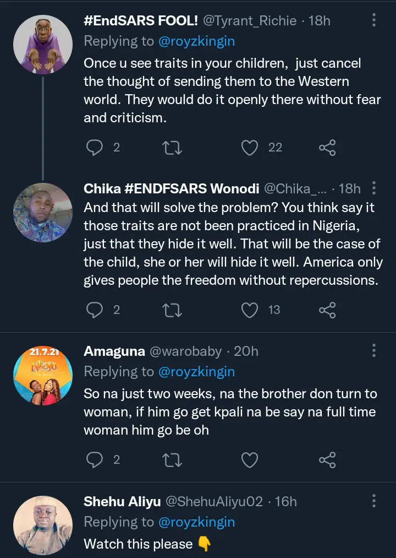This screenshot has height=558, width=396.
Task: Open more options on Tyrant_Richie's tweet
Action: tap(374, 21)
